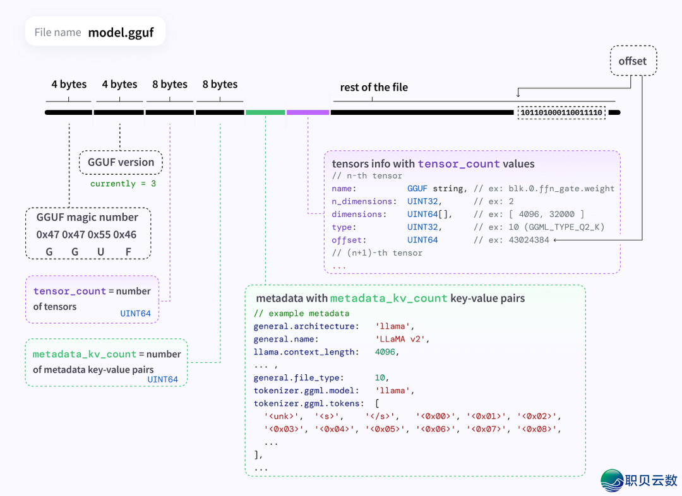
Task: Click the purple tensor info segment on bar
Action: click(x=308, y=112)
